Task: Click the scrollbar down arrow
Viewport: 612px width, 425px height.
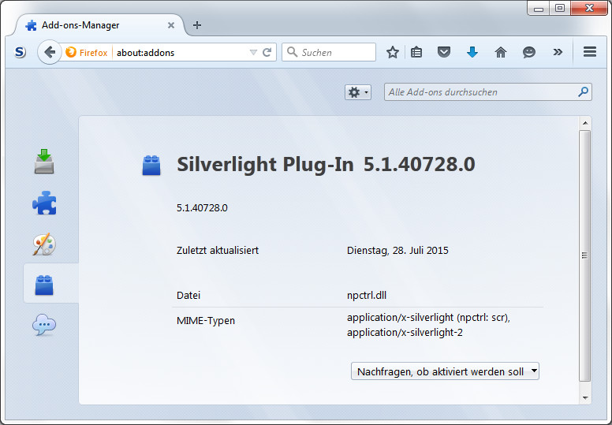Action: (x=585, y=398)
